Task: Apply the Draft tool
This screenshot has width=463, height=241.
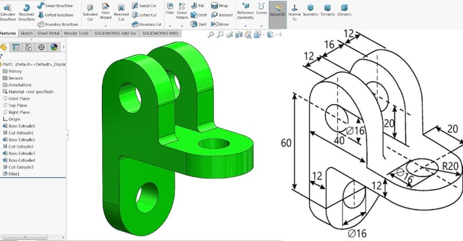Action: tap(199, 14)
